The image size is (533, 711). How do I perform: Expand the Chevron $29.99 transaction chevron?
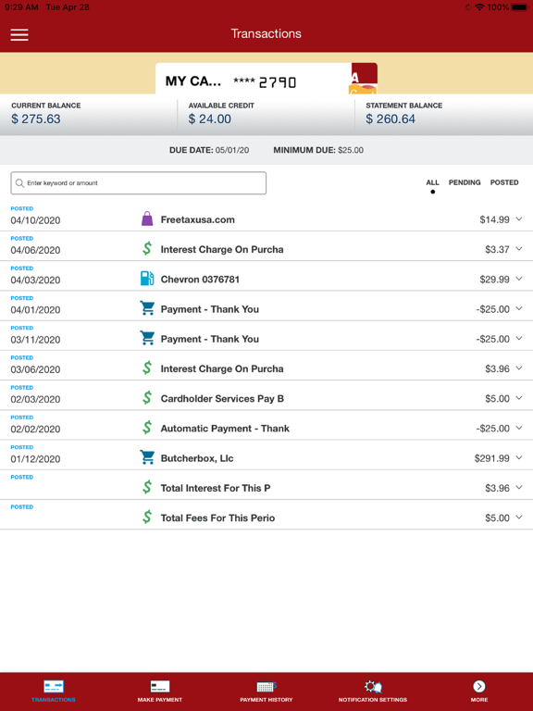(x=519, y=279)
